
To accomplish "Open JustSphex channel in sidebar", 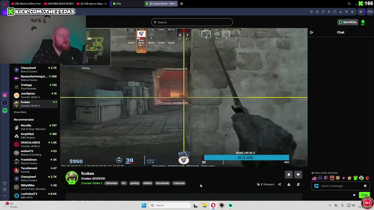I will 35,95.
